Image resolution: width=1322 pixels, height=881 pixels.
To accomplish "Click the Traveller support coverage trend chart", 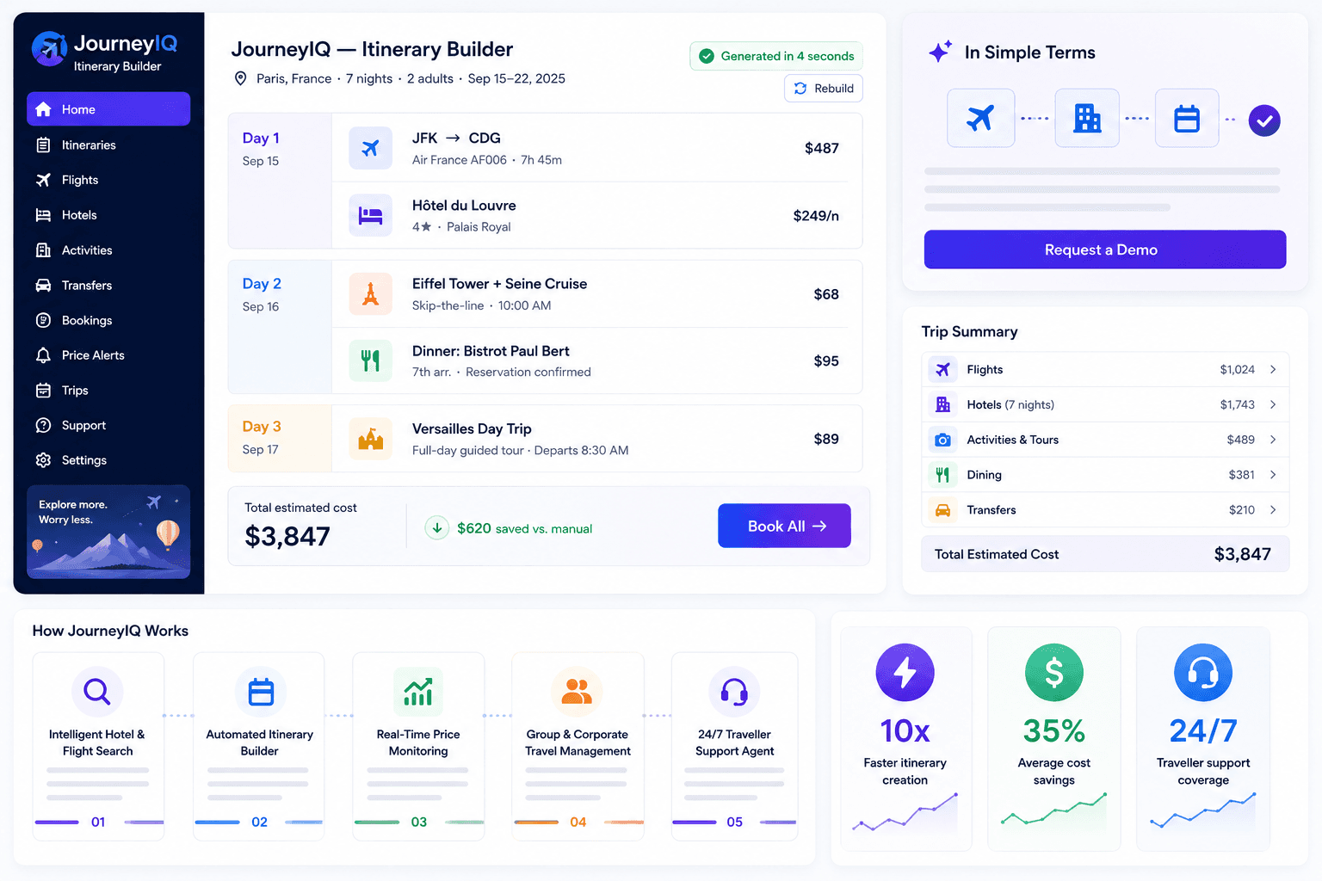I will tap(1203, 810).
